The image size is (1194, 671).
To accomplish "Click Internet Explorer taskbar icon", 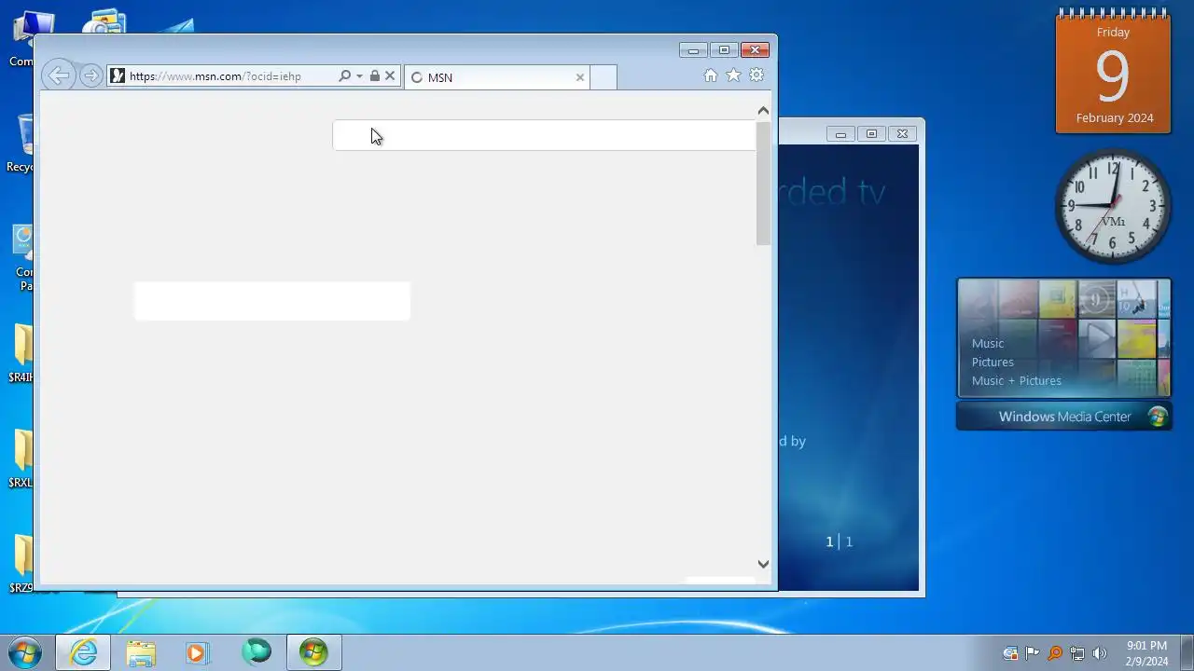I will 83,652.
